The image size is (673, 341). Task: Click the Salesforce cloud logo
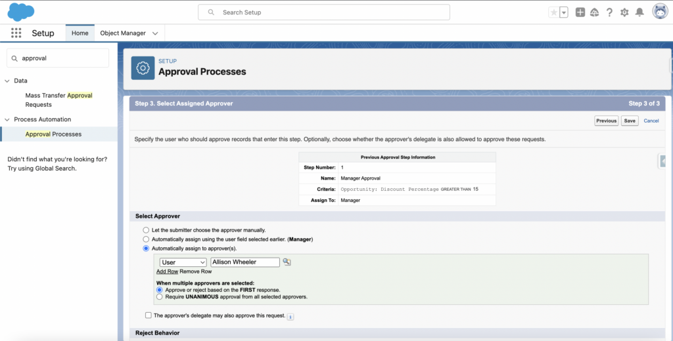click(21, 12)
